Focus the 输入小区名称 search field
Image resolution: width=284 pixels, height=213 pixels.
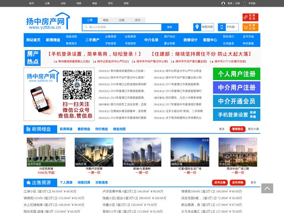pos(122,27)
